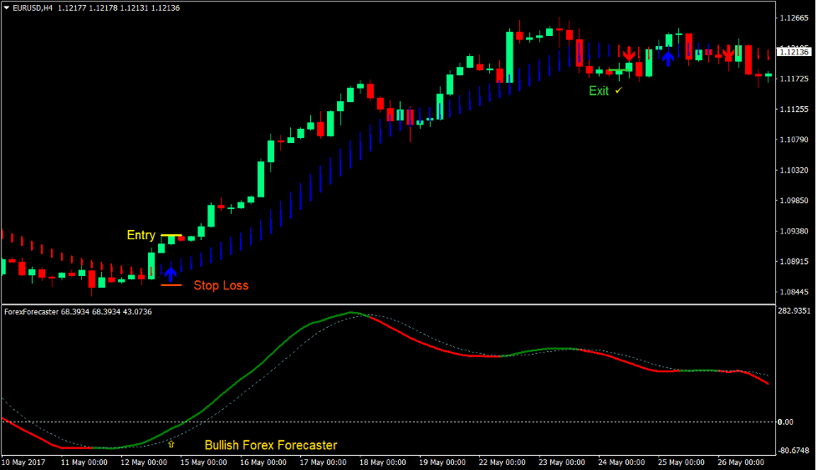The height and width of the screenshot is (470, 817).
Task: Click the 1.08915 price axis label
Action: (794, 262)
